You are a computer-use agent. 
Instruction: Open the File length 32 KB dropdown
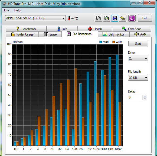pyautogui.click(x=138, y=78)
